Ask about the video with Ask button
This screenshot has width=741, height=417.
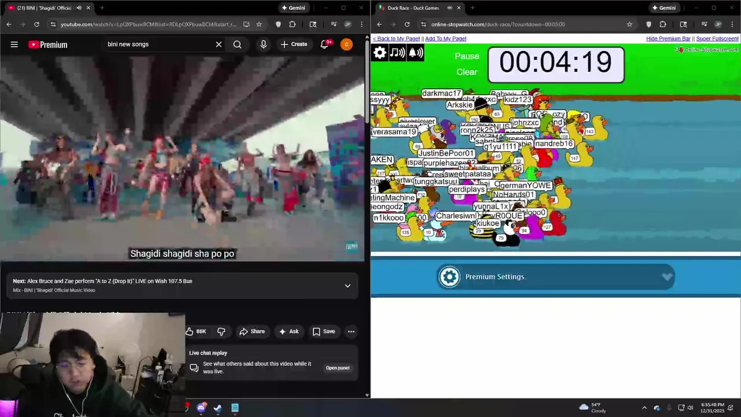tap(288, 331)
